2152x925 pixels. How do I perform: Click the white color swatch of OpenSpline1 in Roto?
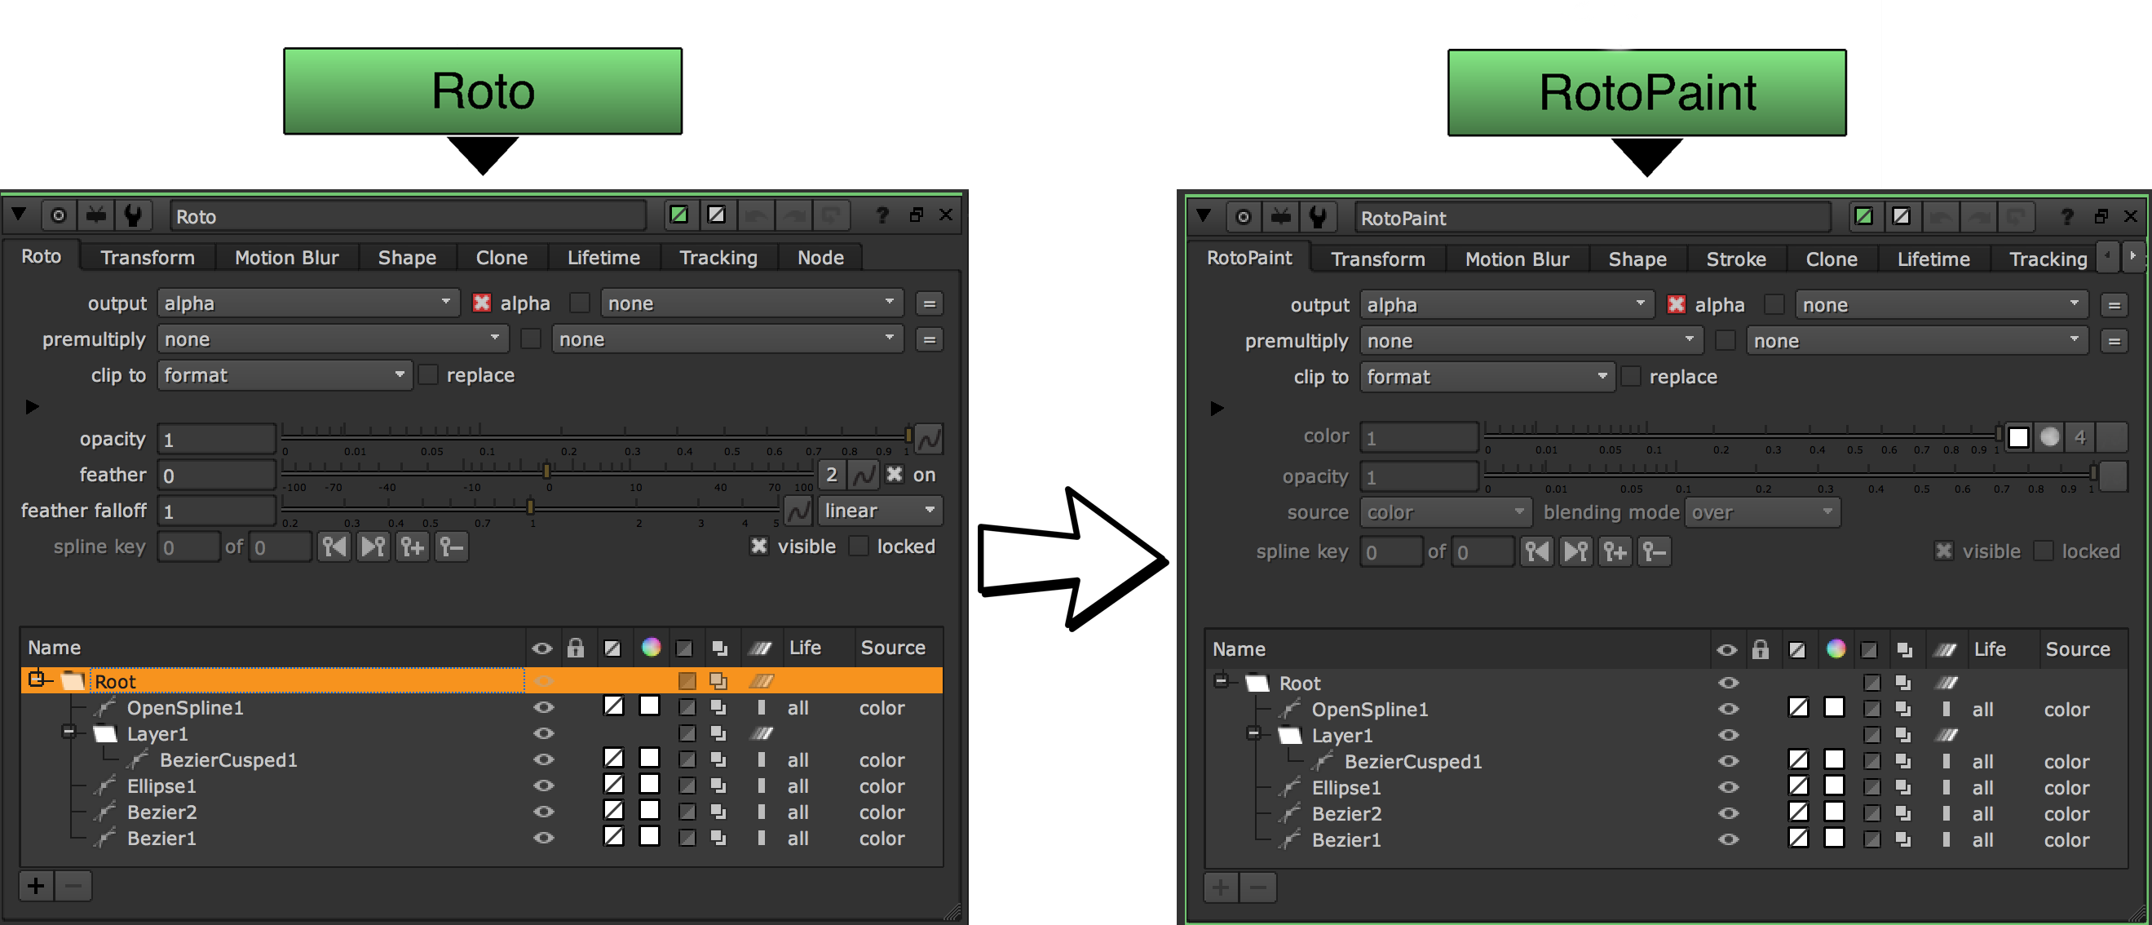(x=649, y=707)
